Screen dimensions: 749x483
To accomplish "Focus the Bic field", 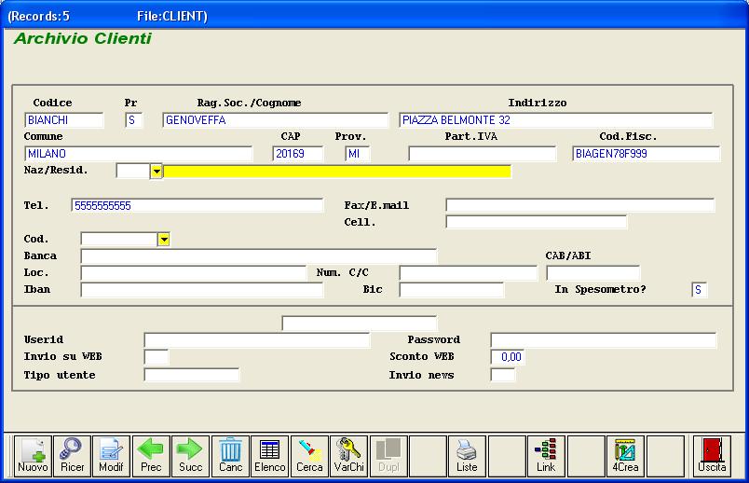I will (x=452, y=290).
